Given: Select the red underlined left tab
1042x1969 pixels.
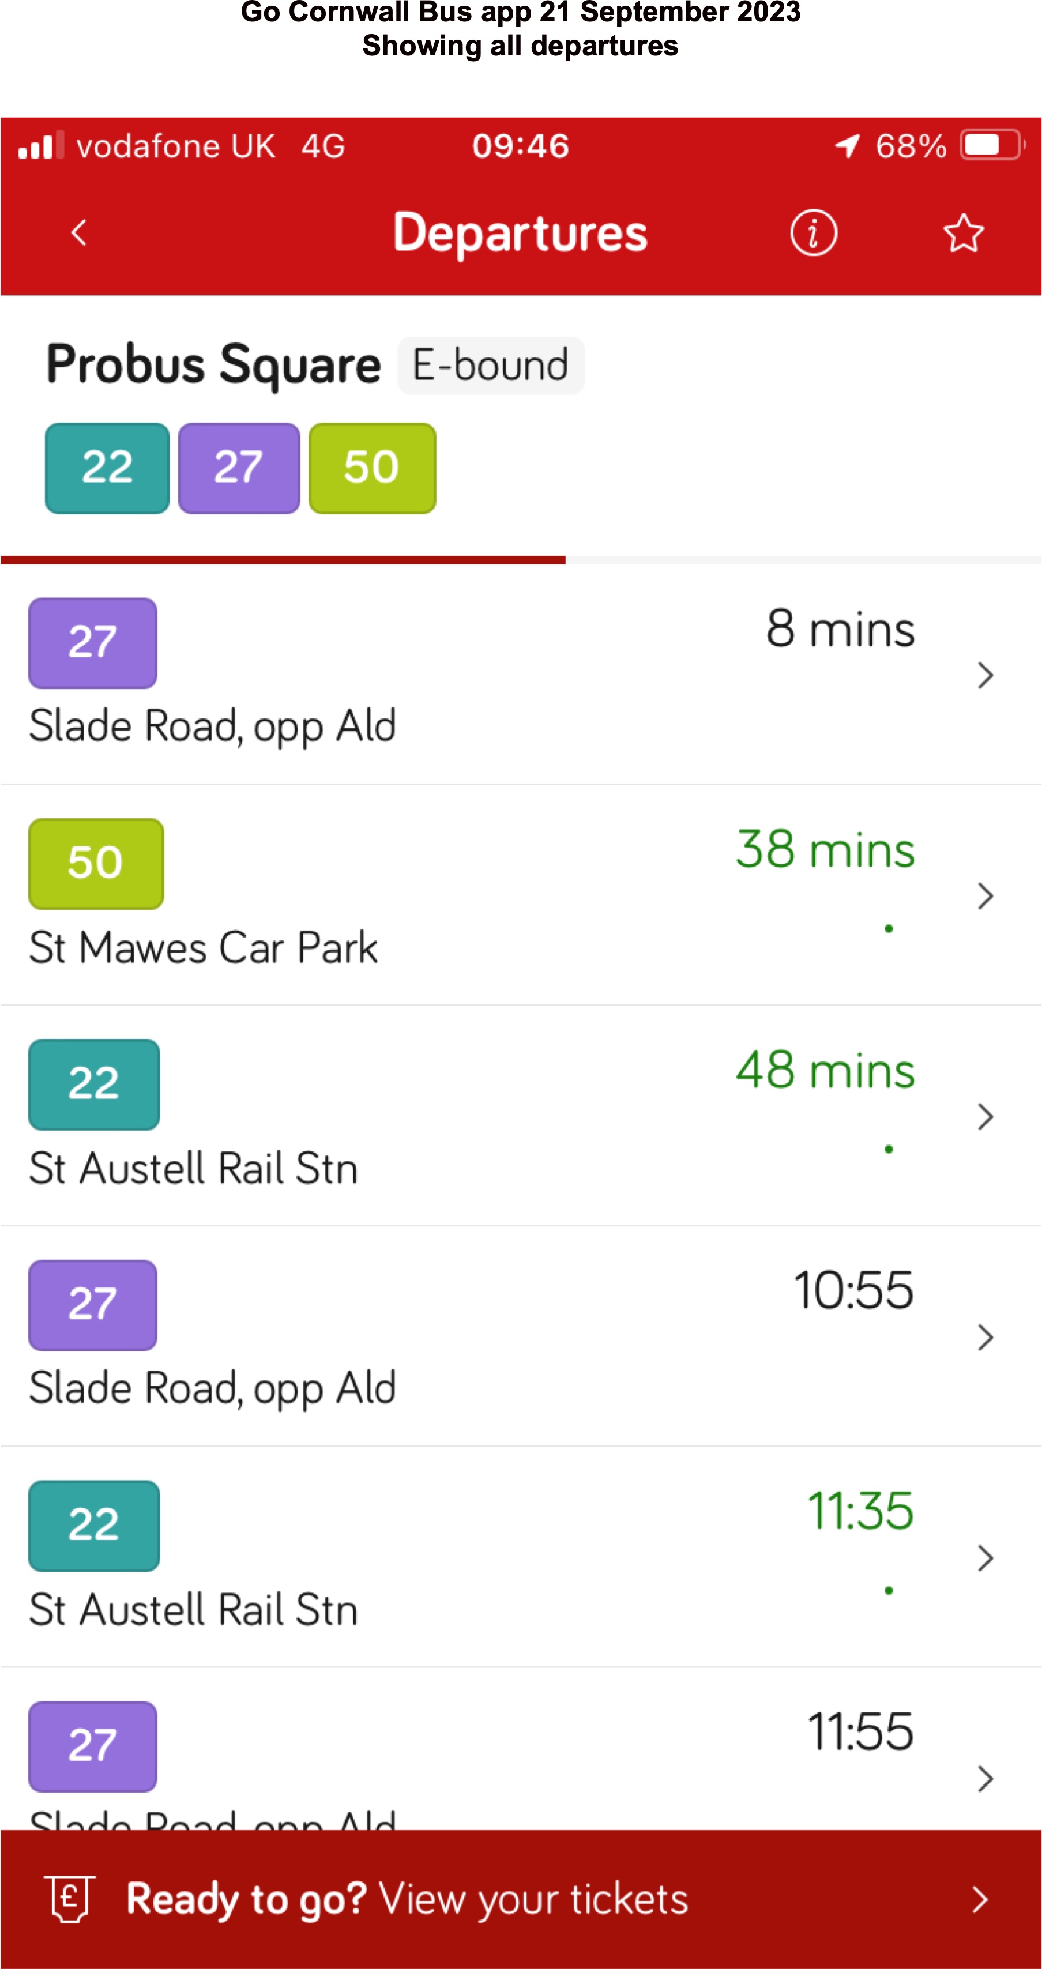Looking at the screenshot, I should click(x=283, y=559).
